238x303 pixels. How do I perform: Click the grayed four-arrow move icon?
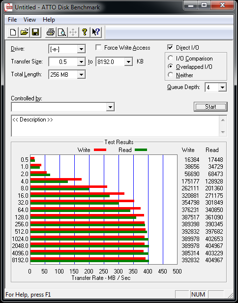(73, 32)
